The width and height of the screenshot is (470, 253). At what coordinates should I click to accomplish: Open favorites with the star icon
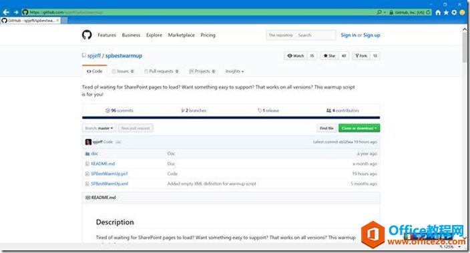(x=446, y=12)
